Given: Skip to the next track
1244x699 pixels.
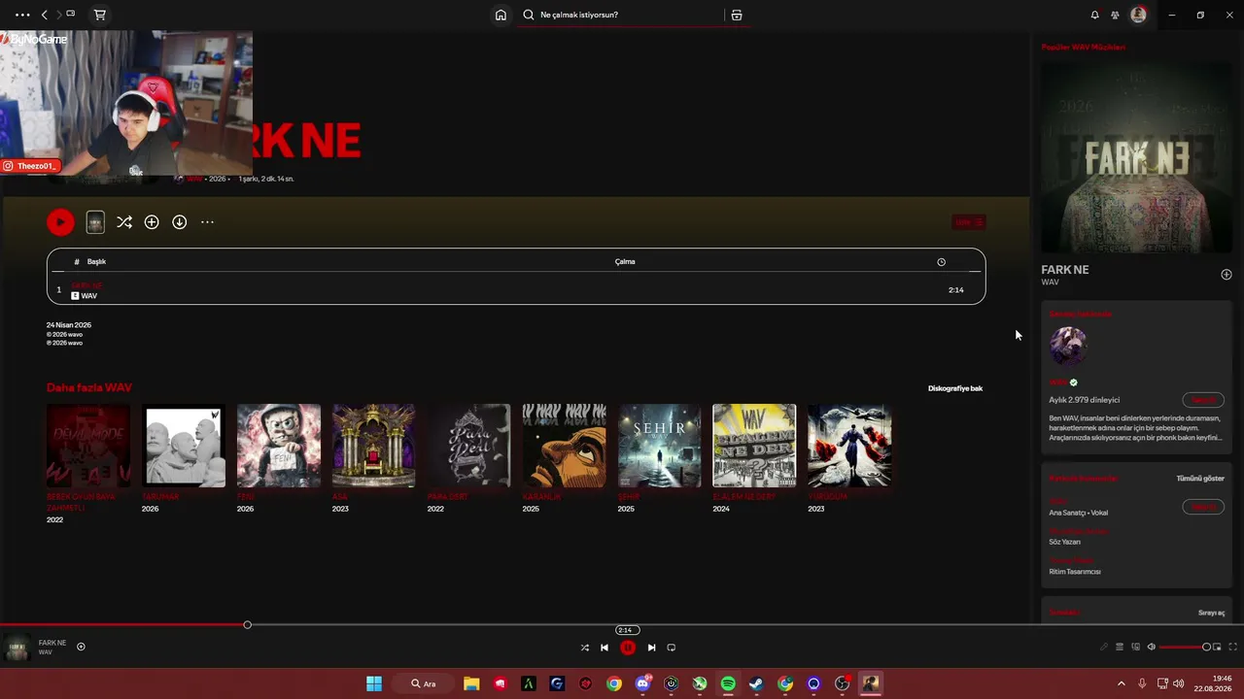Looking at the screenshot, I should coord(651,648).
